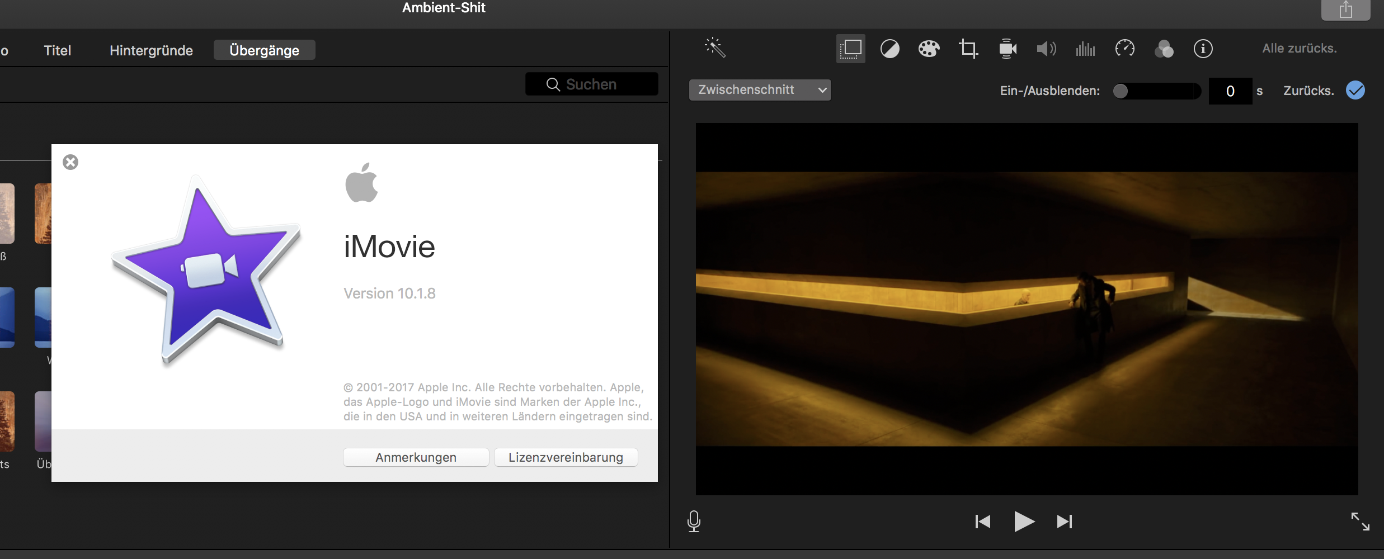
Task: Open the volume speaker settings
Action: pyautogui.click(x=1046, y=49)
